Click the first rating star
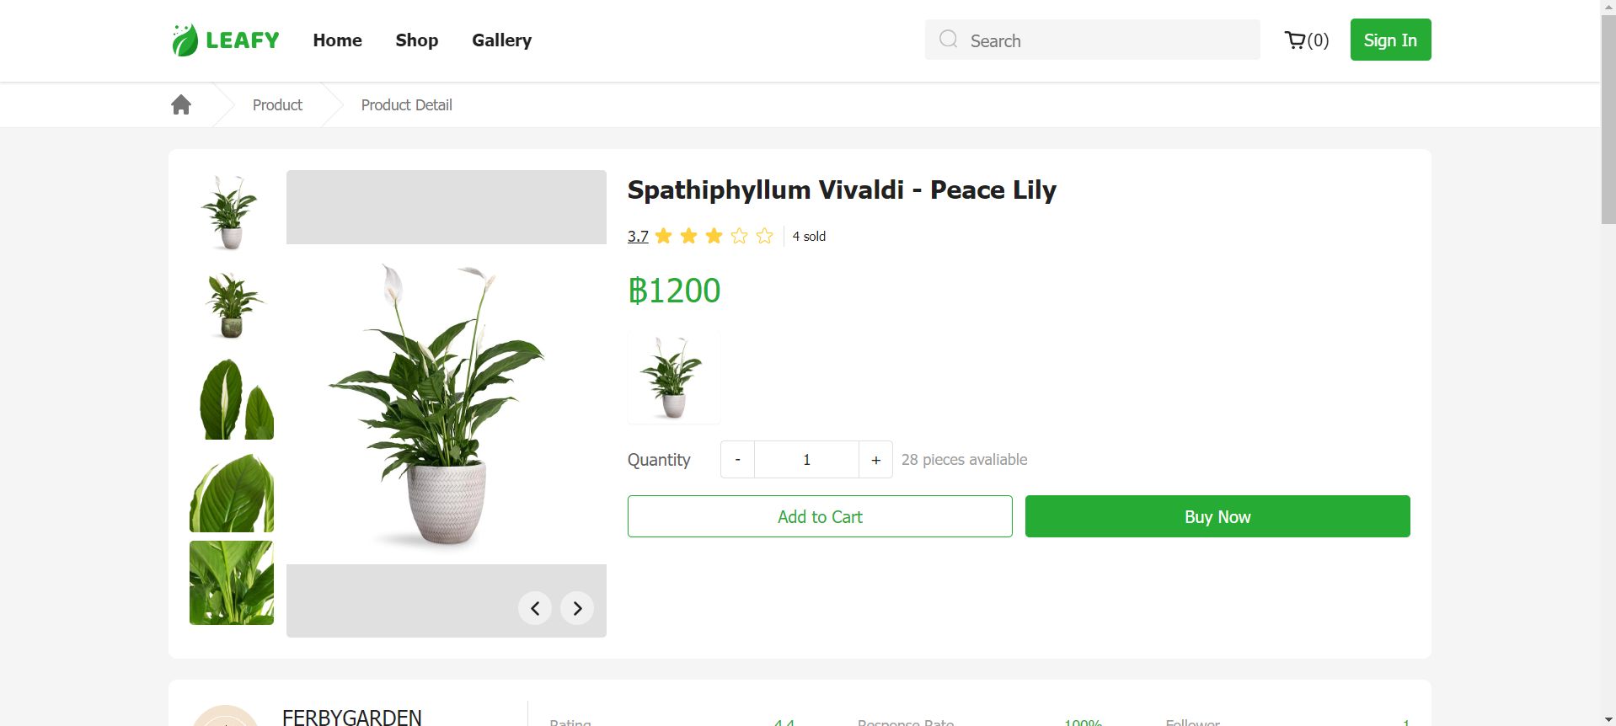The width and height of the screenshot is (1616, 726). click(x=664, y=236)
